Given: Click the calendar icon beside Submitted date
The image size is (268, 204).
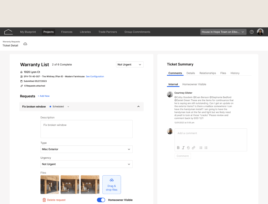Looking at the screenshot, I should tap(21, 81).
